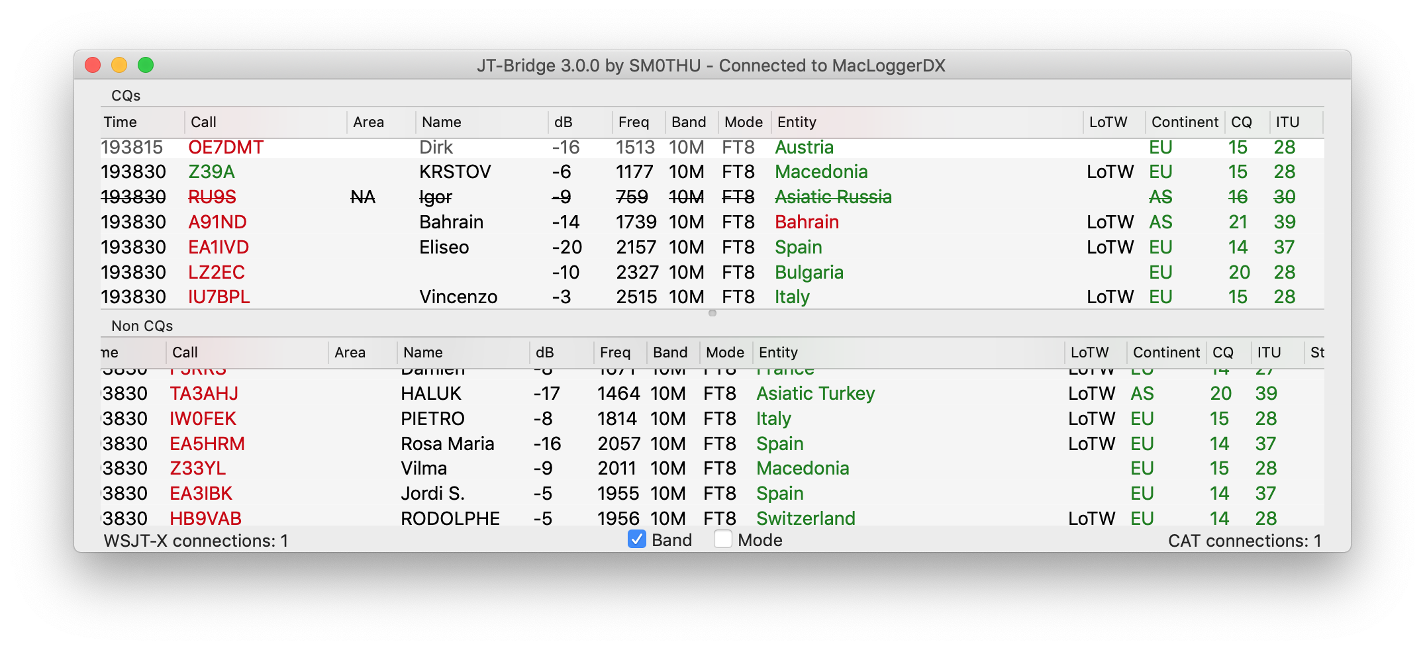Select the OE7DMT Austria row
The height and width of the screenshot is (650, 1425).
point(712,147)
